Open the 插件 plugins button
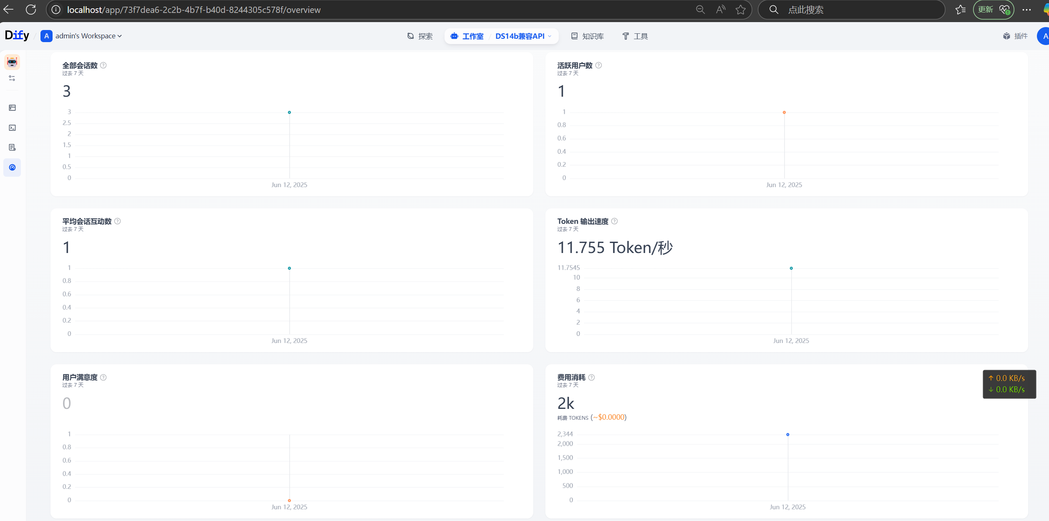The height and width of the screenshot is (521, 1049). point(1015,36)
